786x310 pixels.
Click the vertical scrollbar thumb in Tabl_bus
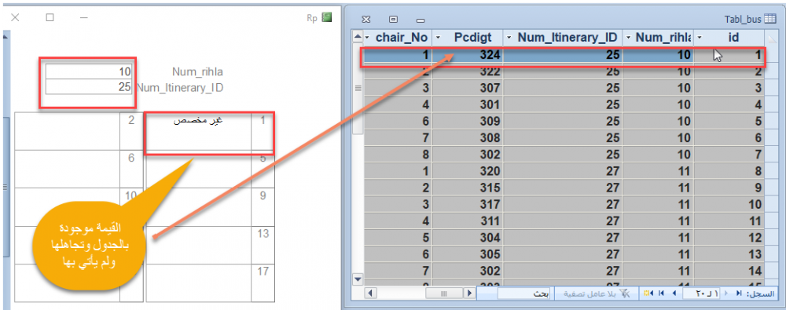358,89
